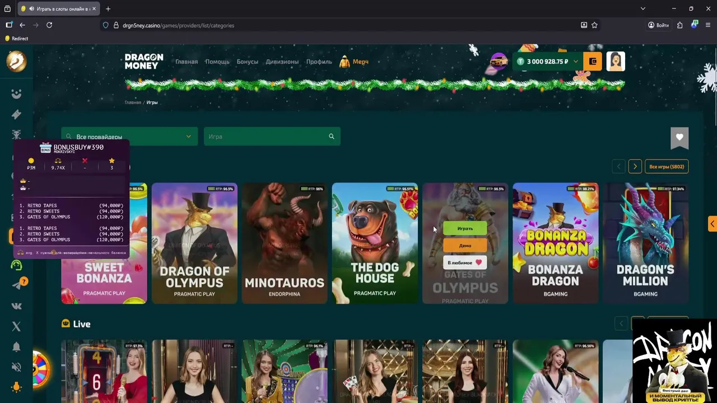Open the X (Twitter) sidebar icon
Screen dimensions: 717x403
pyautogui.click(x=16, y=326)
